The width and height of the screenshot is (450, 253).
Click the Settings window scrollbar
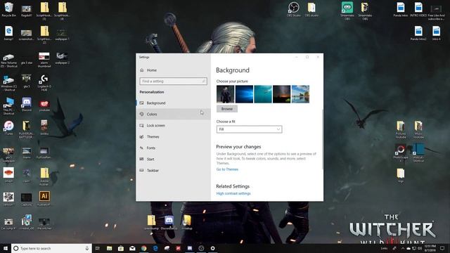pos(322,139)
